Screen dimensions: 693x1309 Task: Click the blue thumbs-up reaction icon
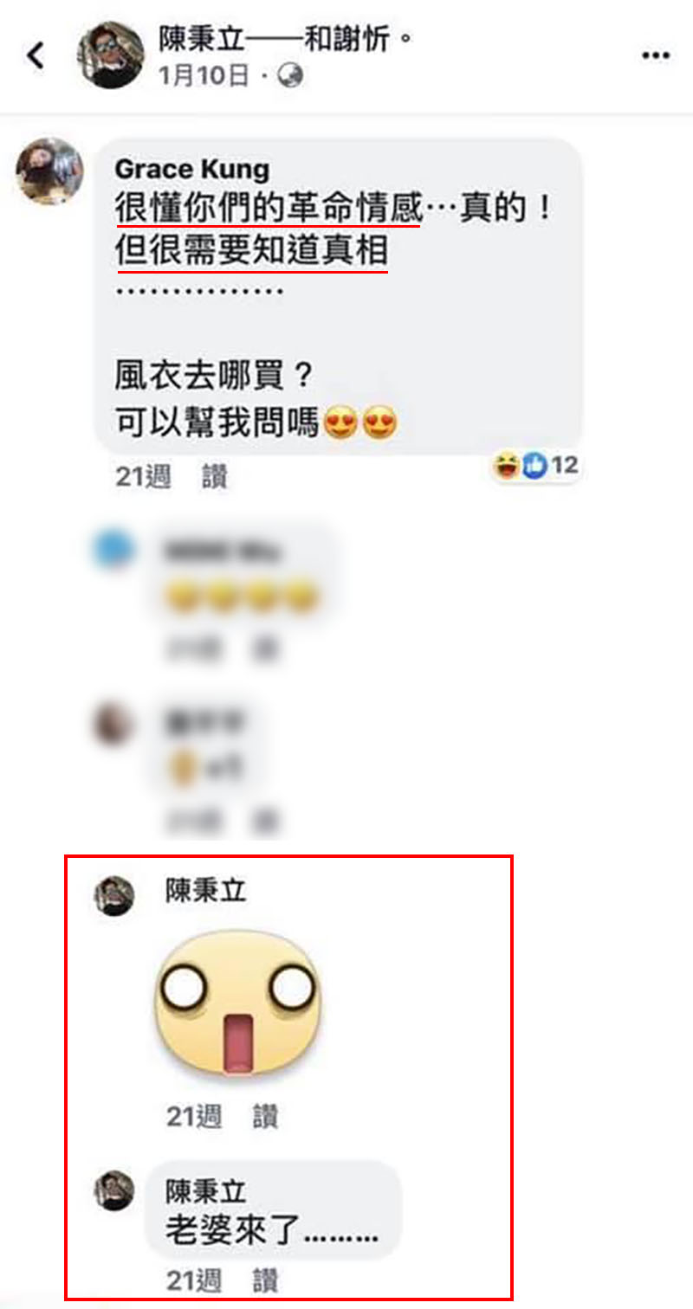[x=534, y=467]
